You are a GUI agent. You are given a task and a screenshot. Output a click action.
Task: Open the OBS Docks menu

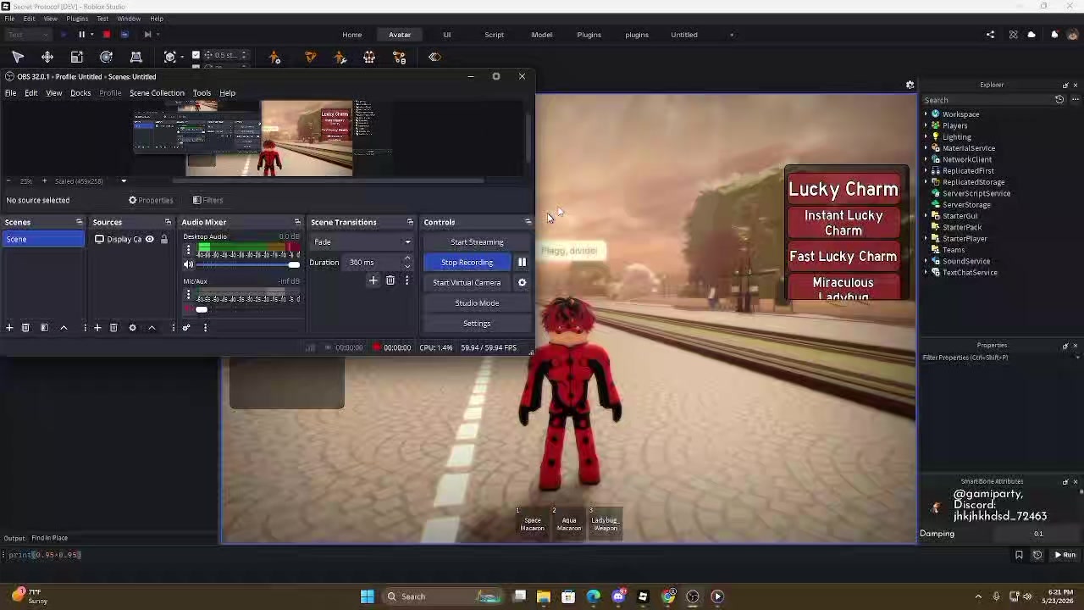pos(80,93)
